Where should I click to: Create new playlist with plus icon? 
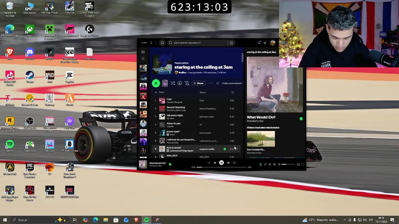[x=143, y=58]
